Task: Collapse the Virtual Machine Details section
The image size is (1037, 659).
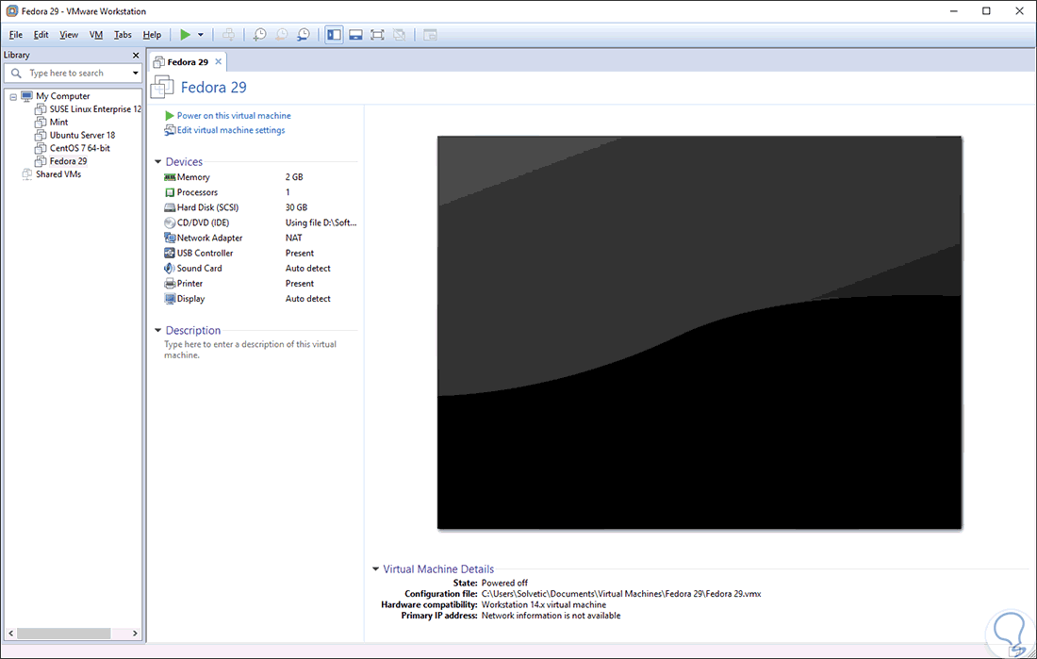Action: click(374, 568)
